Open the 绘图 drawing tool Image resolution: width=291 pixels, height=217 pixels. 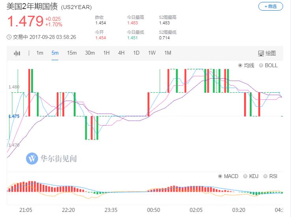click(x=267, y=53)
